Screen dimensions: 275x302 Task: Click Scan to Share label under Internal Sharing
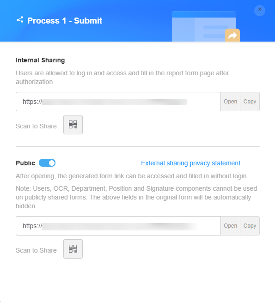(36, 126)
